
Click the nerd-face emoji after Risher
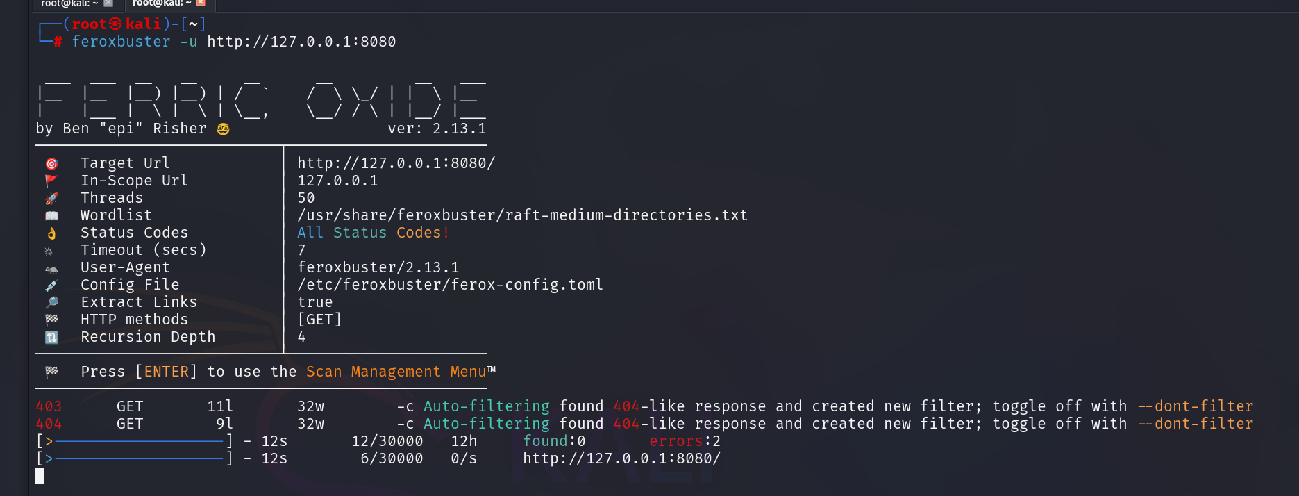coord(223,129)
